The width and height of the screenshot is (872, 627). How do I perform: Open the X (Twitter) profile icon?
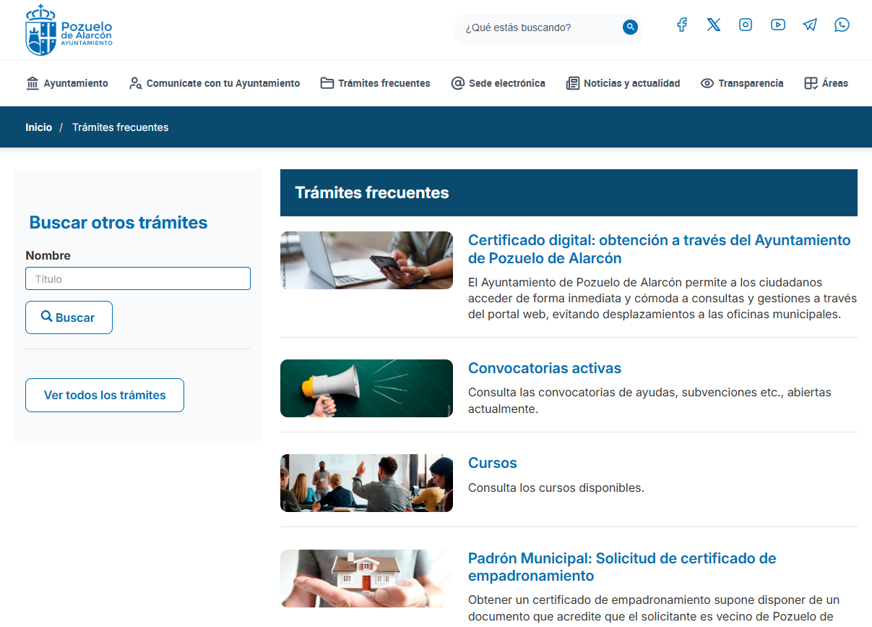[x=714, y=25]
